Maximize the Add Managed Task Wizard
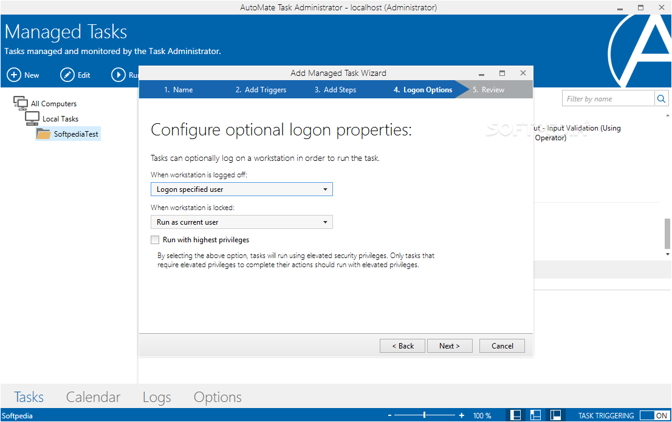The image size is (672, 422). coord(502,73)
